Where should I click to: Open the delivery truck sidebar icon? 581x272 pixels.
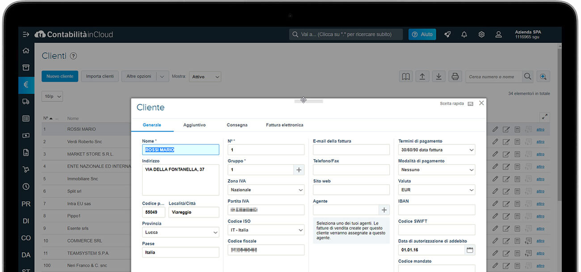(x=26, y=101)
